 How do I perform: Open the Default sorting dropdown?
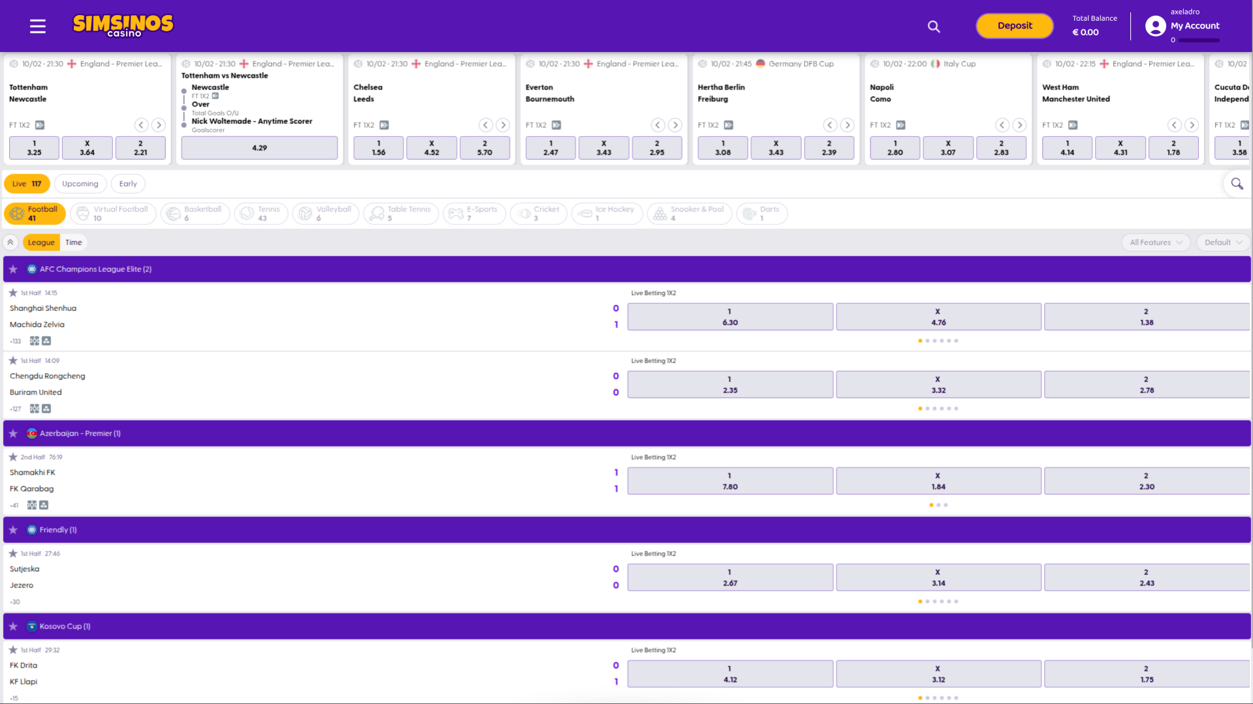pos(1223,242)
